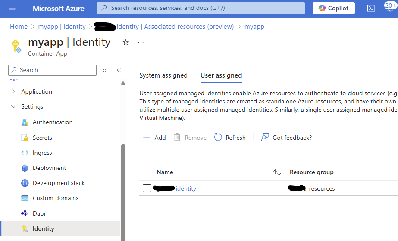
Task: Click the Identity key icon in sidebar
Action: click(x=25, y=229)
